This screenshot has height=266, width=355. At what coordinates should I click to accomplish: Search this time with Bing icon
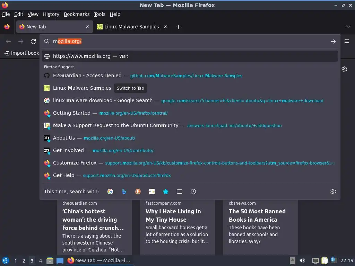coord(124,192)
